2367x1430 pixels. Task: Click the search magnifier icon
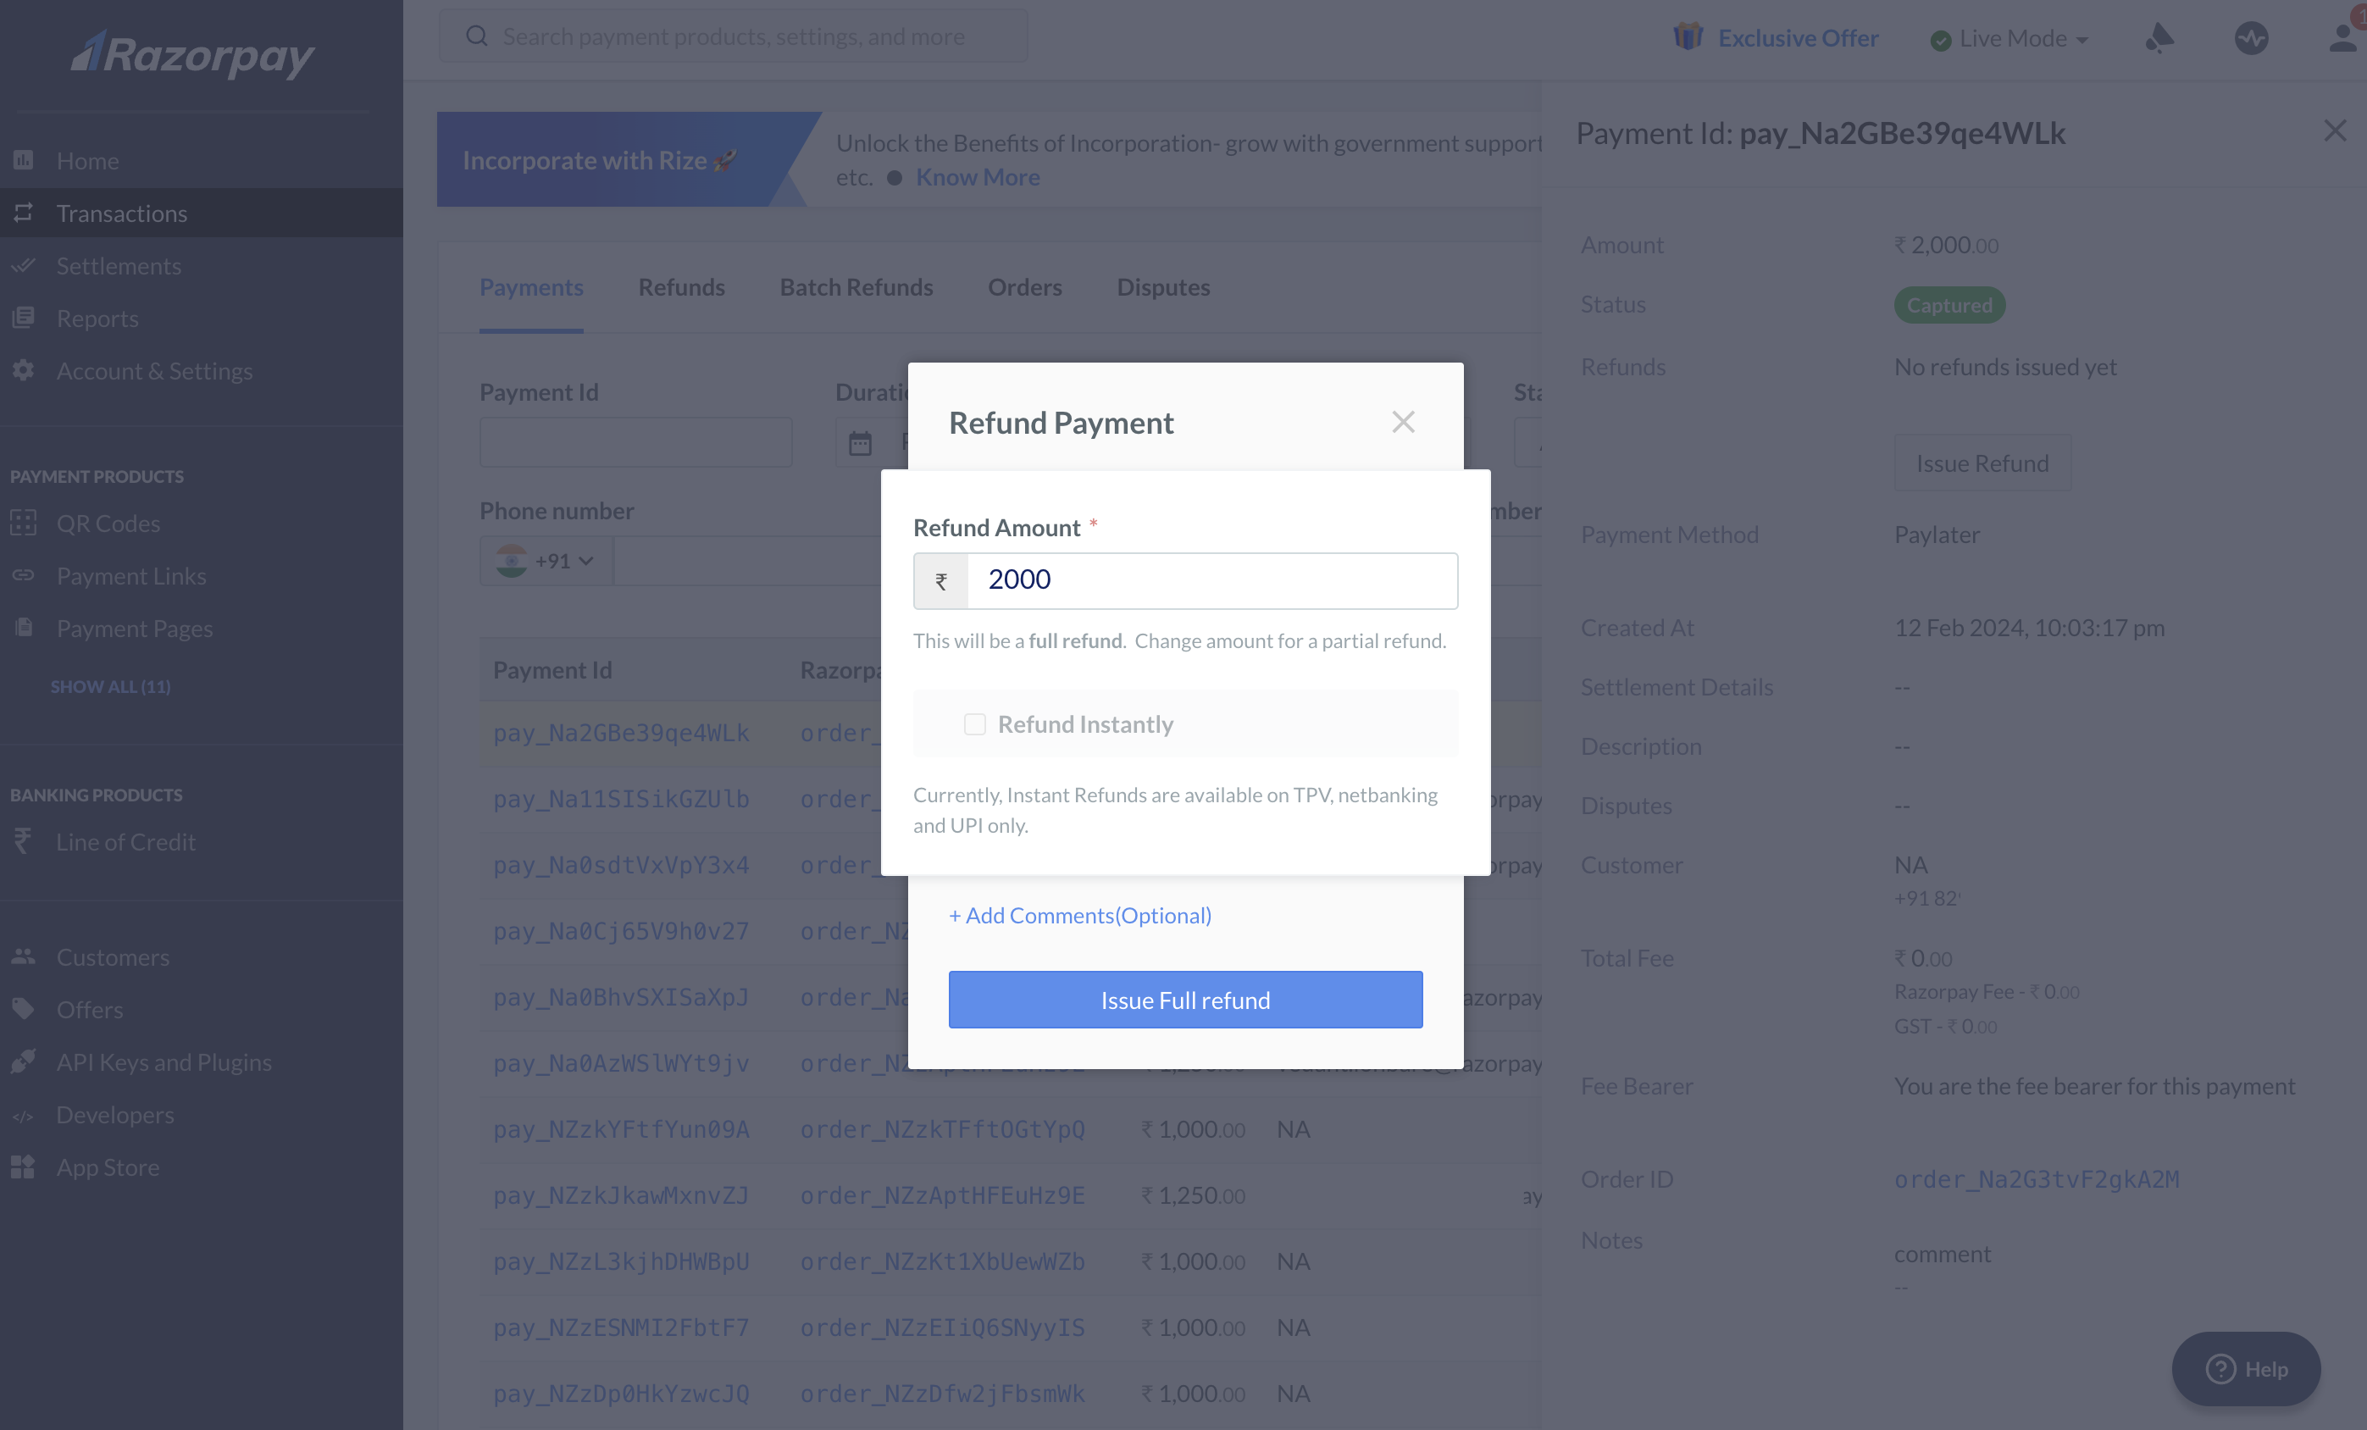click(x=476, y=36)
